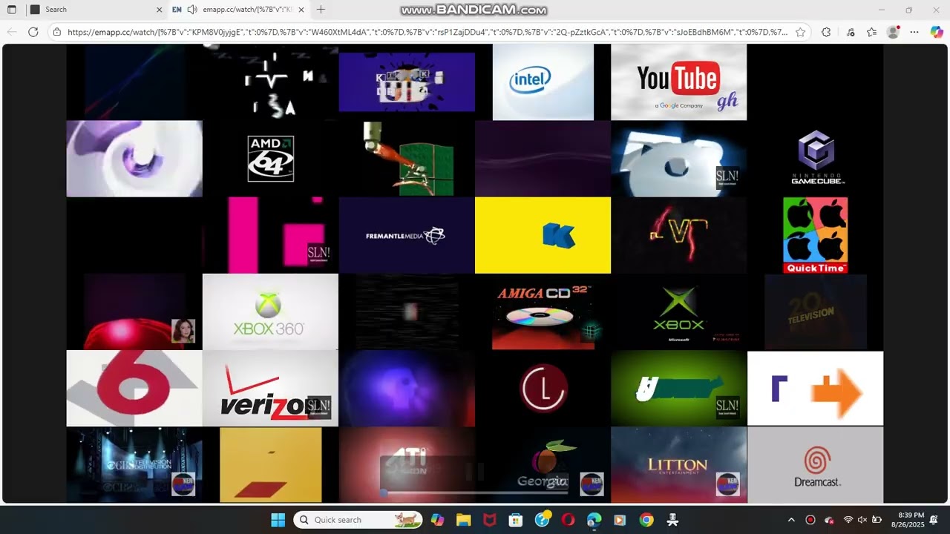This screenshot has width=950, height=534.
Task: Select the orange arrow logo video
Action: point(815,389)
